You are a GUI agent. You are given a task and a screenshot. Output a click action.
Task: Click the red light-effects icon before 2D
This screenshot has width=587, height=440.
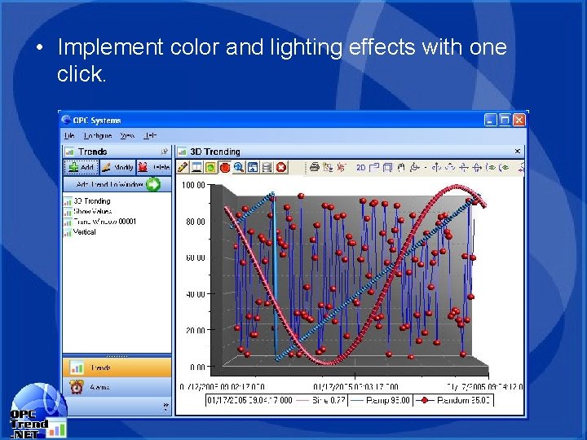click(341, 167)
